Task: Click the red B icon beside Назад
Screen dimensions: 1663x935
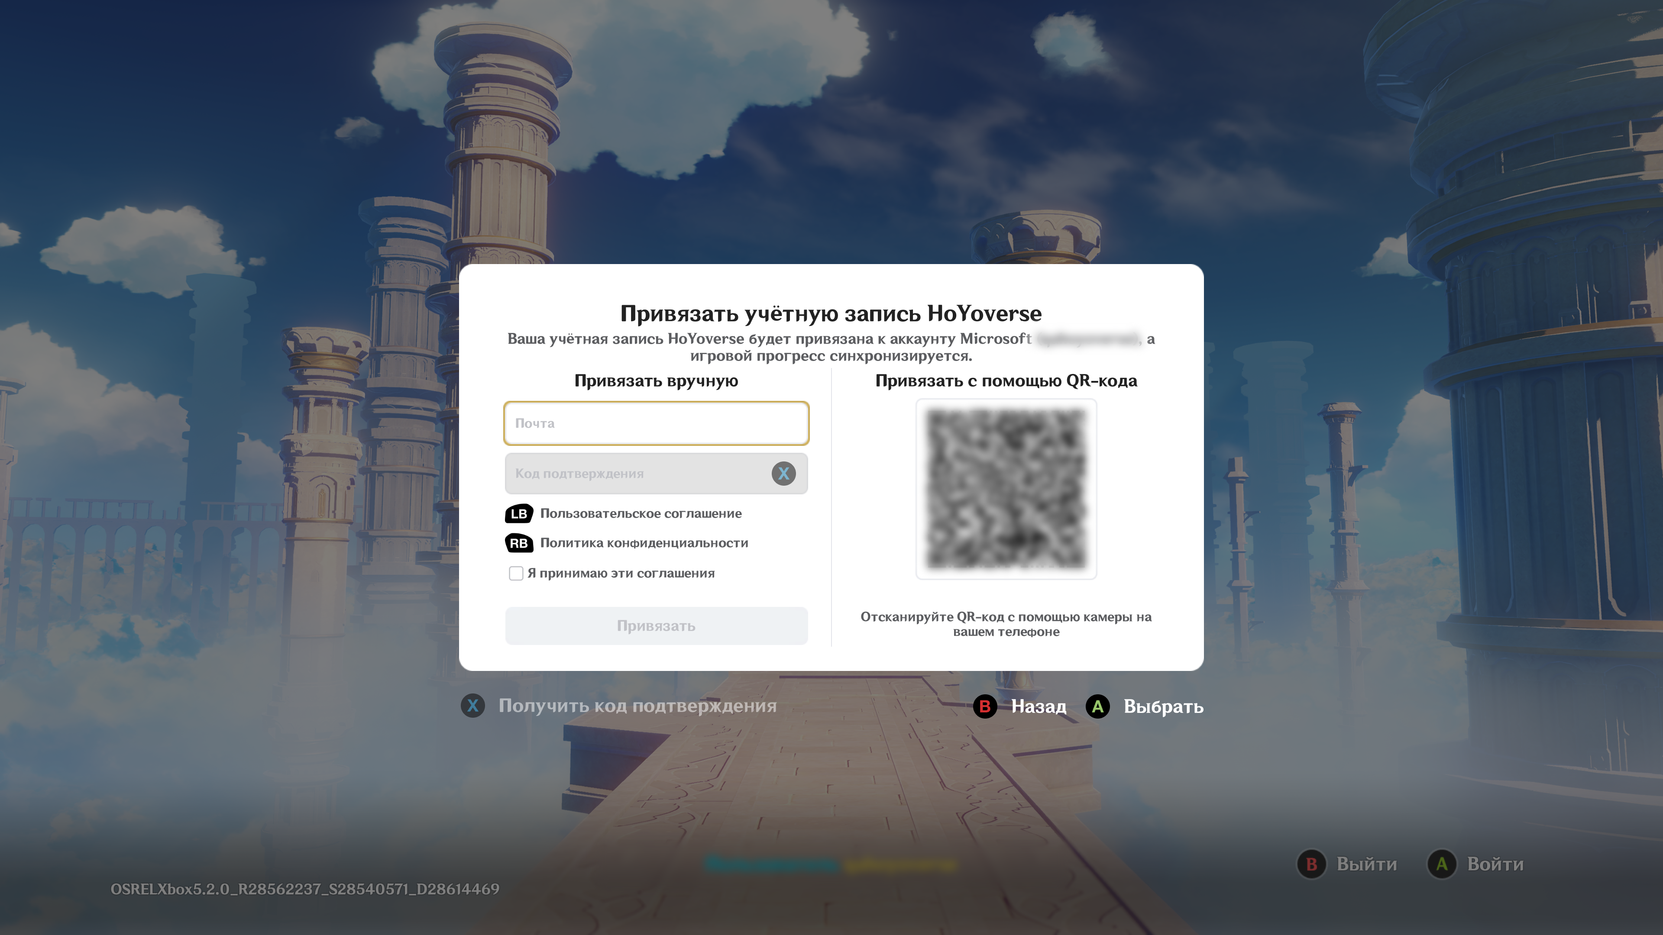Action: coord(985,706)
